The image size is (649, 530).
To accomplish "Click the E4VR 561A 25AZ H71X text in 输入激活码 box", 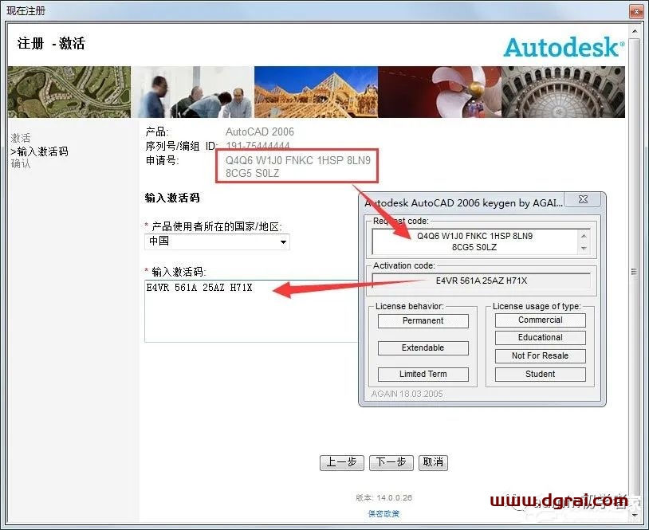I will coord(199,288).
